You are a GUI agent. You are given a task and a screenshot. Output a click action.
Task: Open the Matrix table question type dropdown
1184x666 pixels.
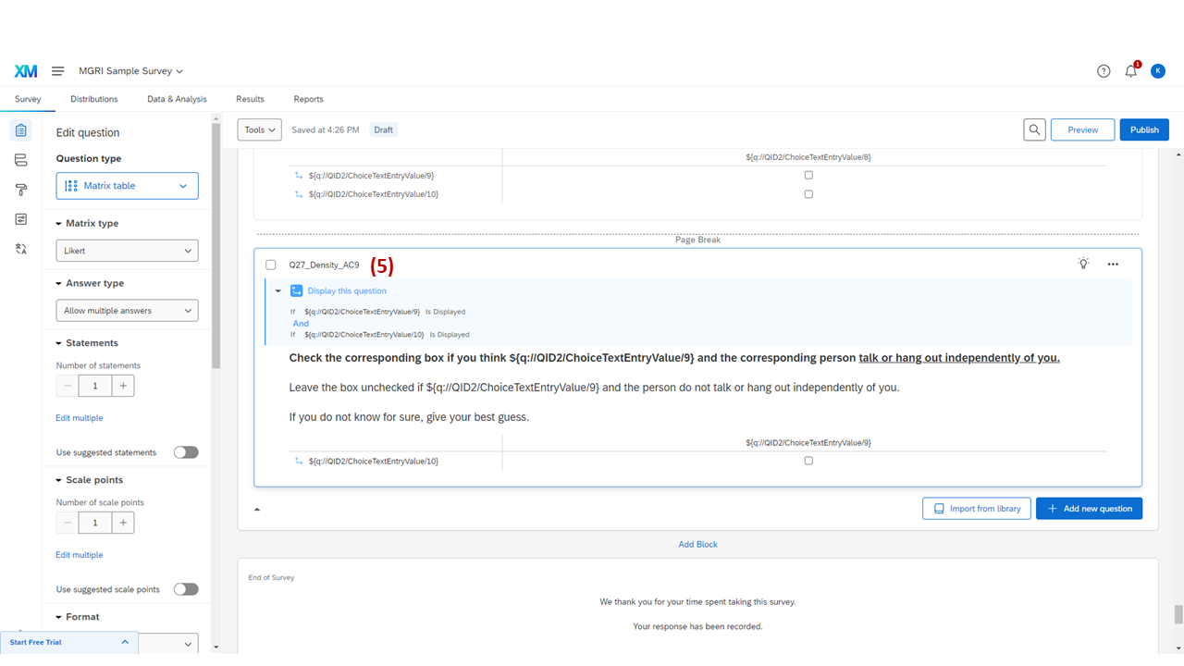point(127,186)
